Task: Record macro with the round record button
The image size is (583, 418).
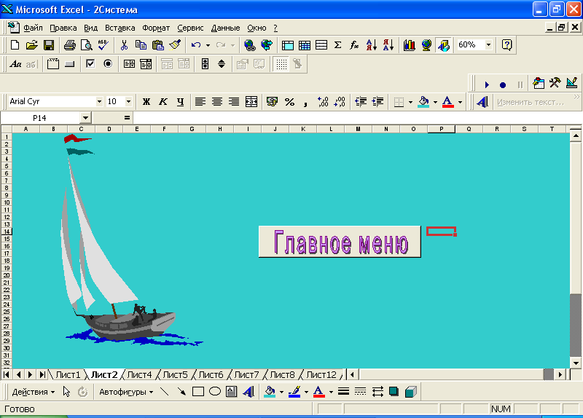Action: (x=503, y=84)
